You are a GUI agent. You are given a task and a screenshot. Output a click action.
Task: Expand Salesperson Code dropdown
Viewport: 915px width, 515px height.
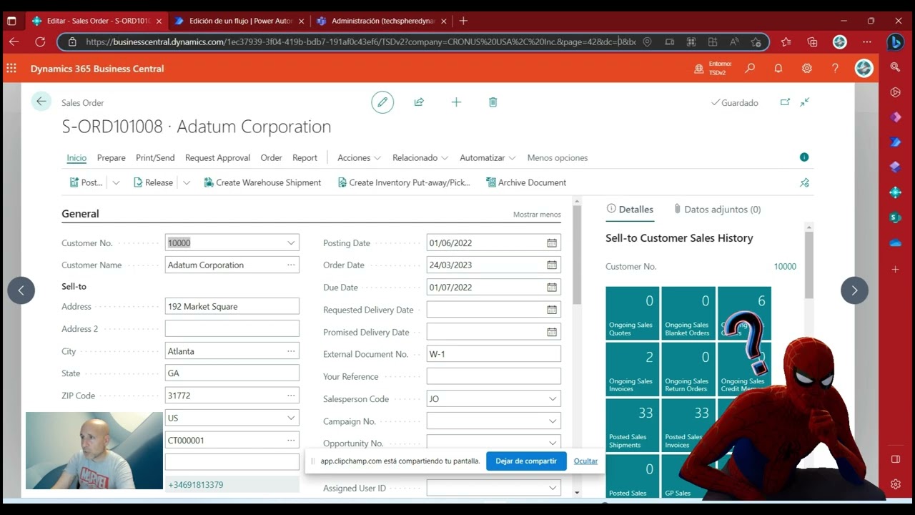click(553, 398)
